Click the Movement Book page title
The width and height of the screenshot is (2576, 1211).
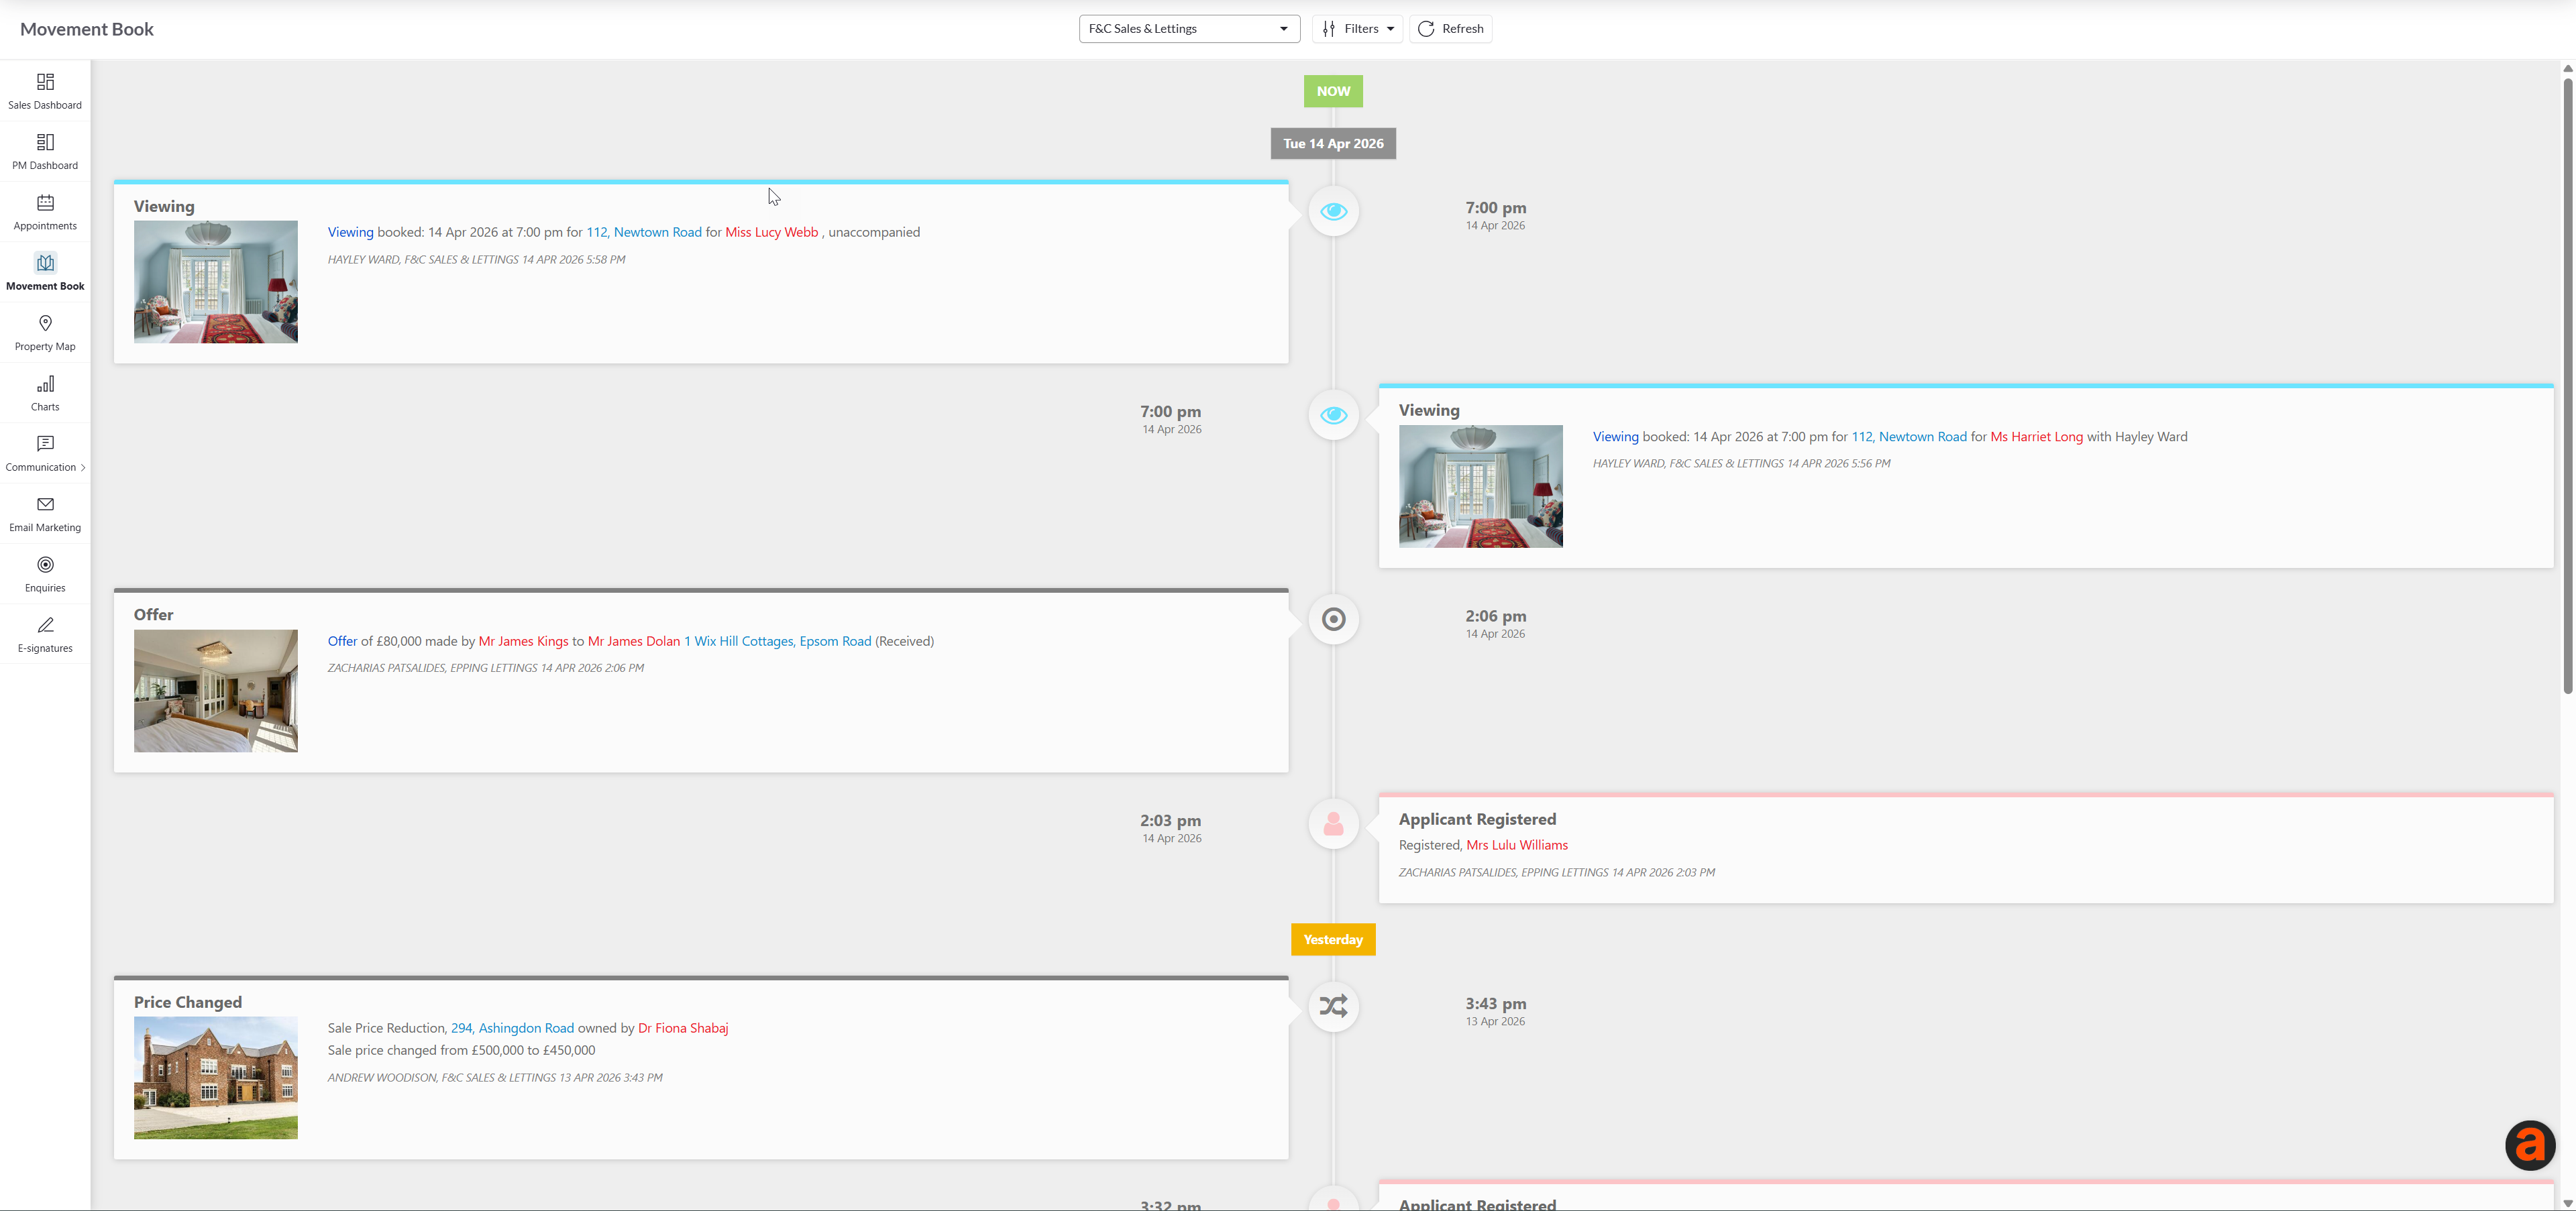(87, 29)
